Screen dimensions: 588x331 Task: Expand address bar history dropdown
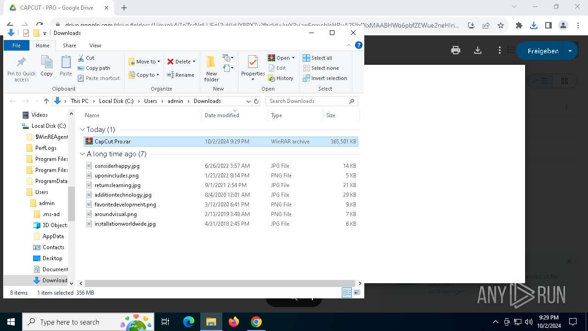248,101
